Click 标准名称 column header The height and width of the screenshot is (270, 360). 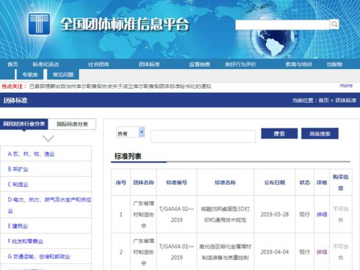(225, 183)
